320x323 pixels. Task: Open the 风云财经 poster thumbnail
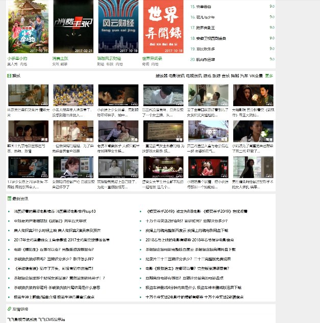(118, 27)
